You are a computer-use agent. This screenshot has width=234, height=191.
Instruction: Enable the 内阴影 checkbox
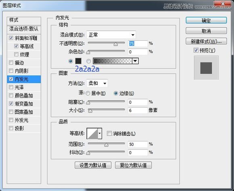click(x=11, y=71)
